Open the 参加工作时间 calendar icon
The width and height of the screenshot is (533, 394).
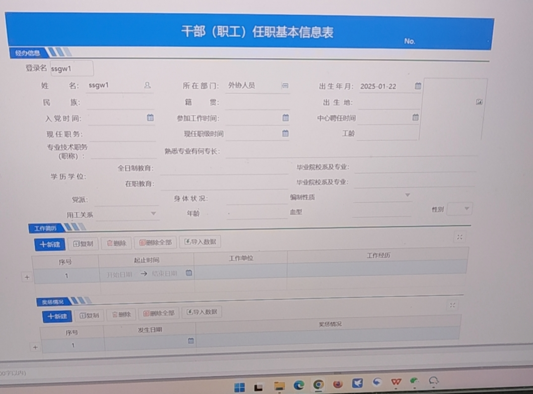point(285,118)
